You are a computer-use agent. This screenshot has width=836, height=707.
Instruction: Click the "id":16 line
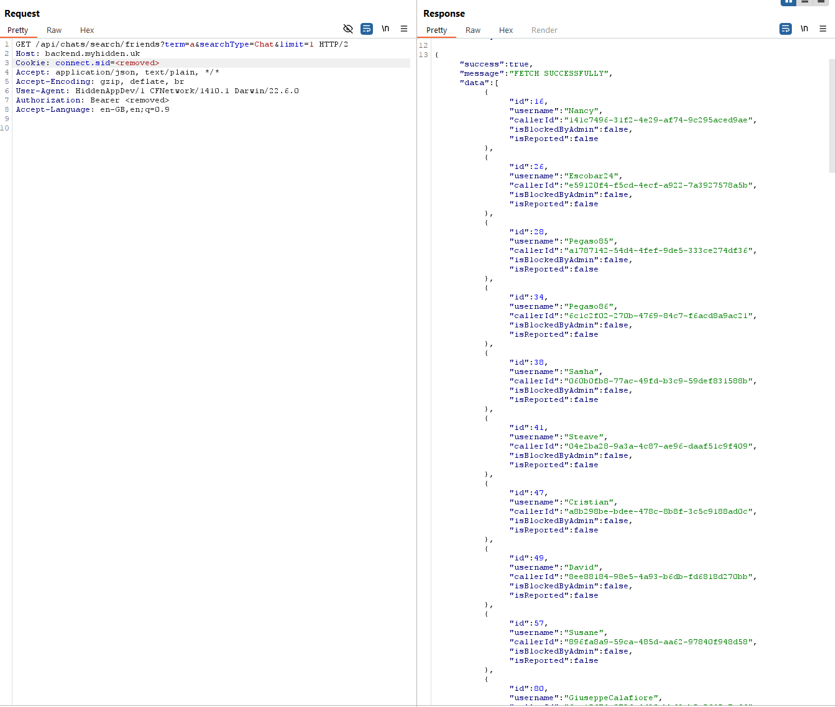click(x=528, y=101)
